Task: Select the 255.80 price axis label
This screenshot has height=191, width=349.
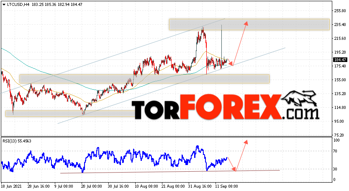Action: (x=340, y=11)
